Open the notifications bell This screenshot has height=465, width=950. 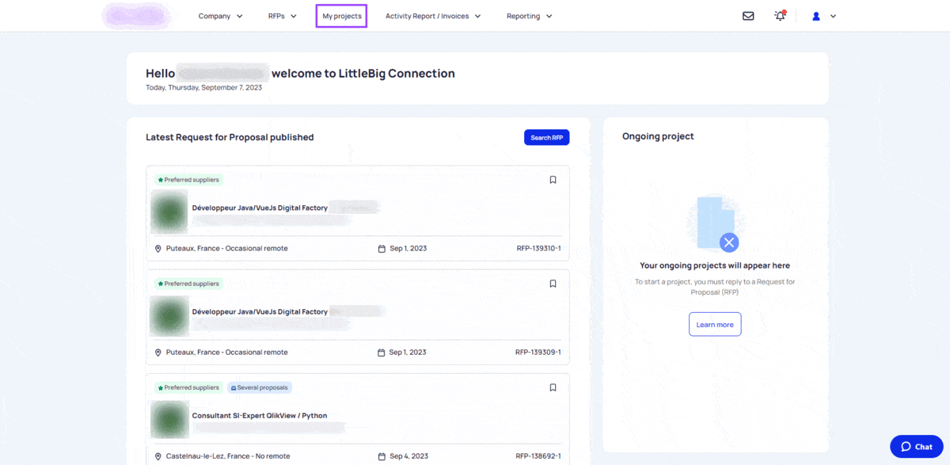[780, 16]
